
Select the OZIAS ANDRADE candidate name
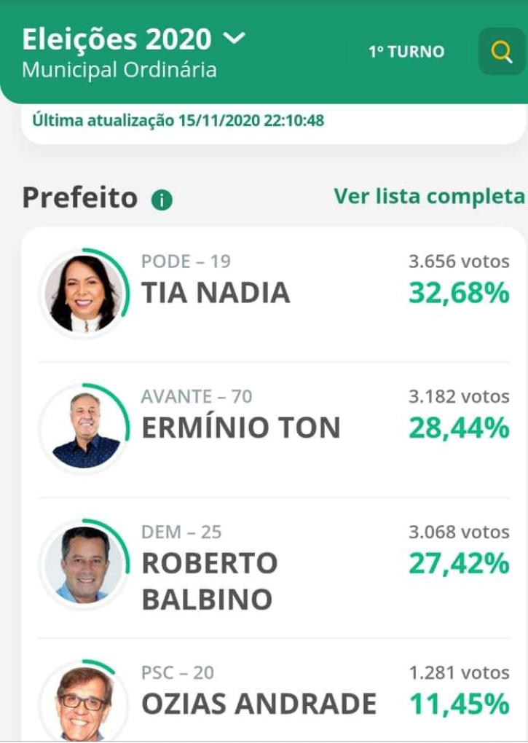click(x=259, y=704)
